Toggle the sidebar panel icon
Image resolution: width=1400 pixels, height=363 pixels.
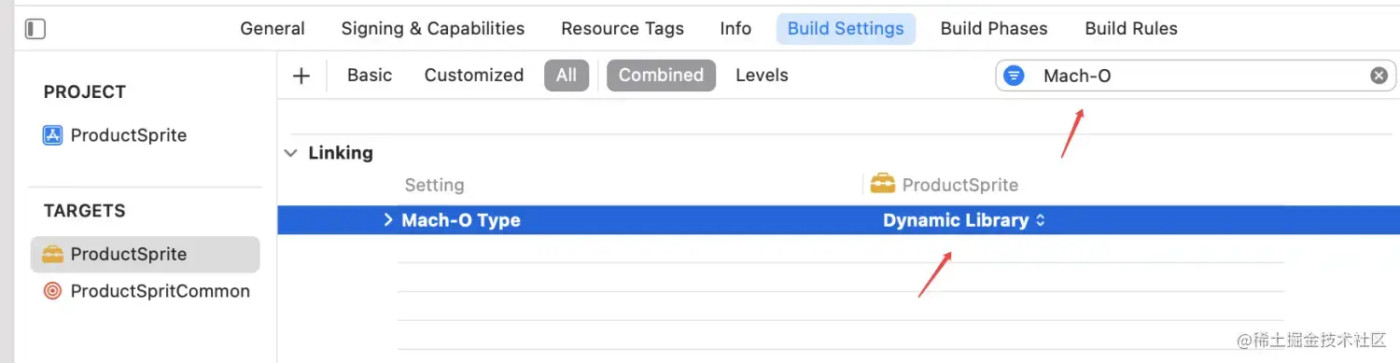[35, 29]
